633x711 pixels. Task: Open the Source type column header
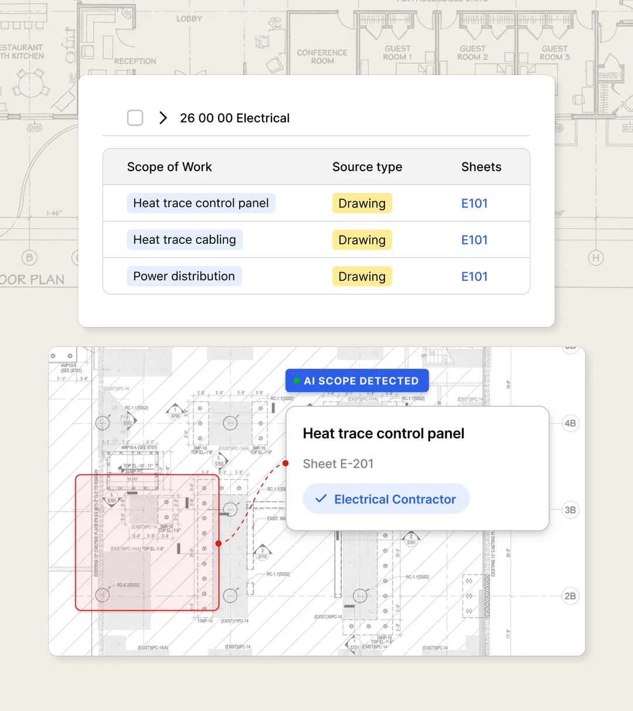coord(367,166)
